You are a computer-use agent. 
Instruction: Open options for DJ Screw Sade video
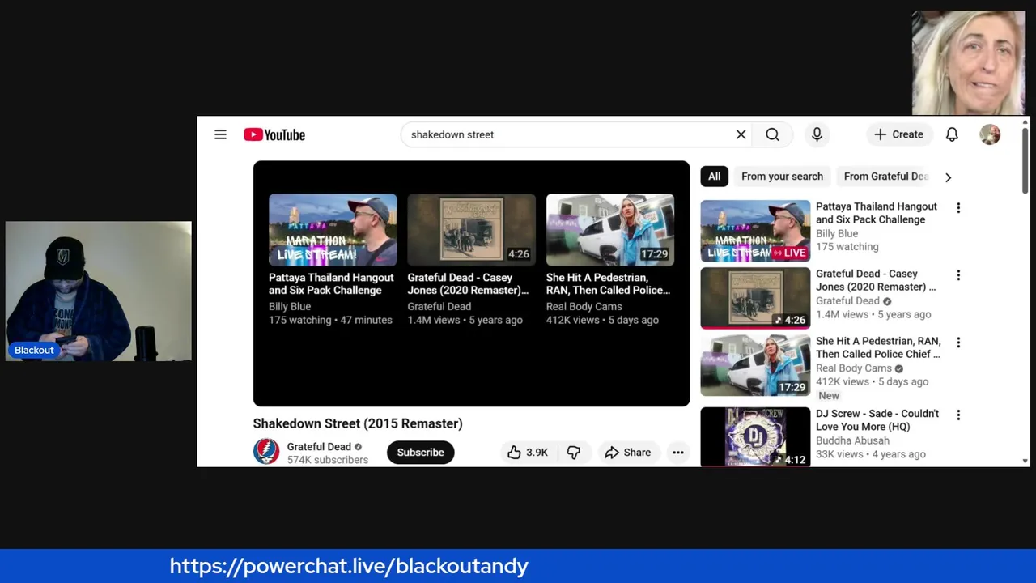(958, 415)
